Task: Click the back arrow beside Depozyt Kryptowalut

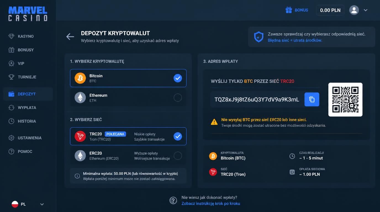Action: 70,36
